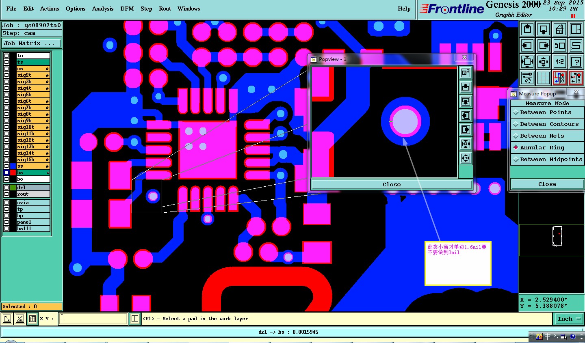585x343 pixels.
Task: Select Between Points measure mode
Action: [x=547, y=112]
